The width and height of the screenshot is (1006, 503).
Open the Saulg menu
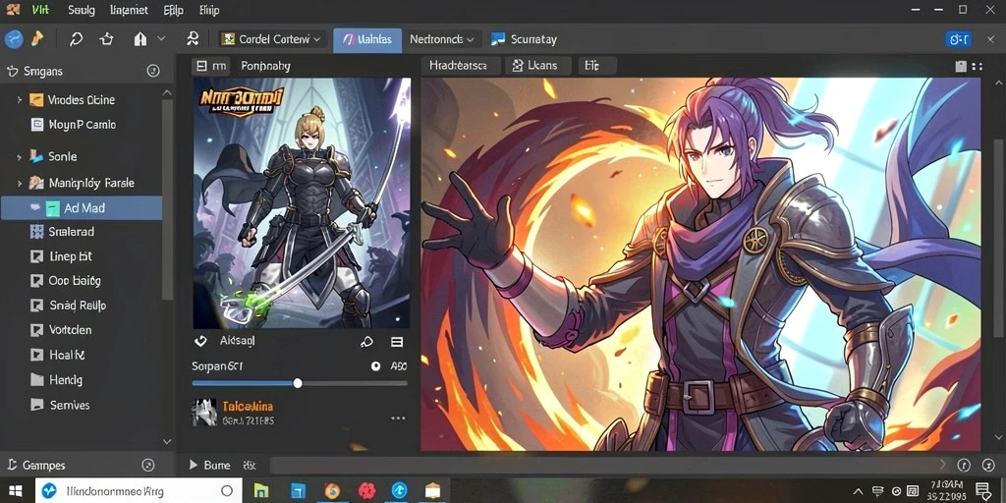[81, 10]
